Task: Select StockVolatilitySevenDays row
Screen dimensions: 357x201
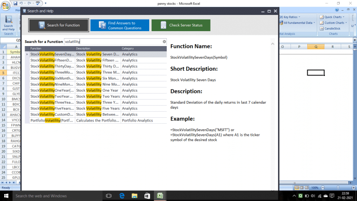Action: tap(96, 54)
